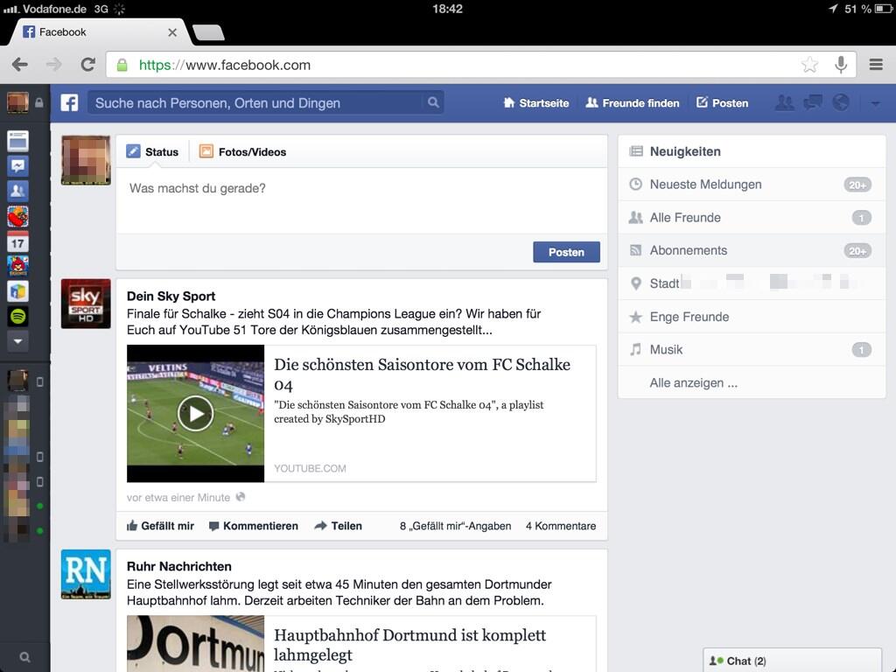Select the Musik feed
896x672 pixels.
click(x=752, y=350)
